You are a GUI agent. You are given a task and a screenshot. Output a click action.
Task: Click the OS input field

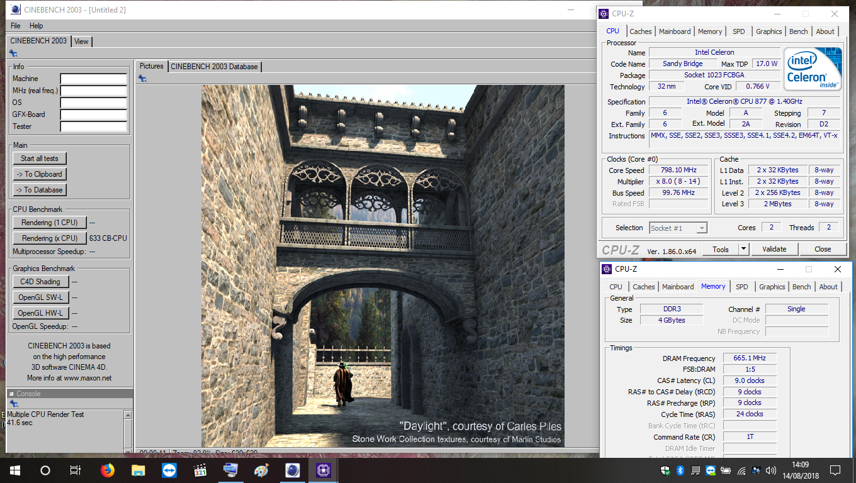[x=94, y=103]
